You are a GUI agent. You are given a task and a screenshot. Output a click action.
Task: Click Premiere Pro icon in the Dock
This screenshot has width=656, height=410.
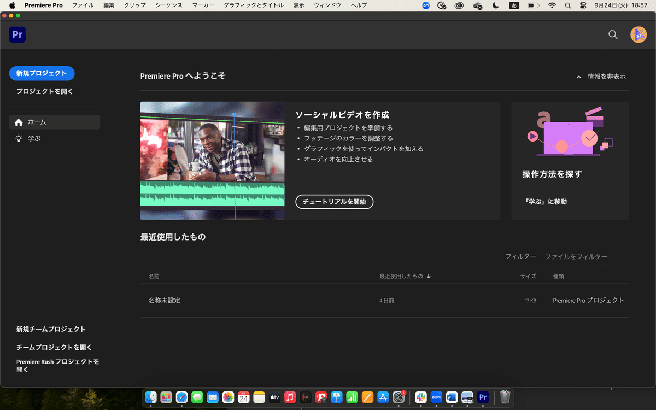coord(483,397)
